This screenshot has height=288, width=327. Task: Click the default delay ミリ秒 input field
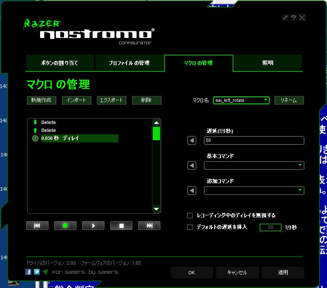click(x=271, y=227)
